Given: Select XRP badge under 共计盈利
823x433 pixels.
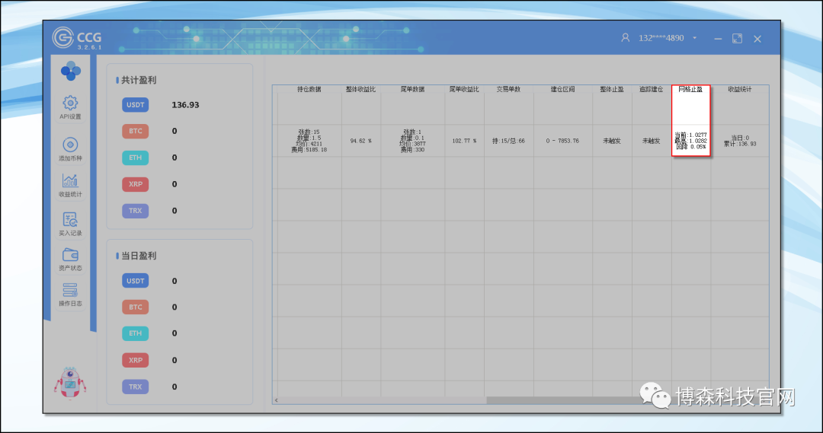Looking at the screenshot, I should [x=136, y=184].
